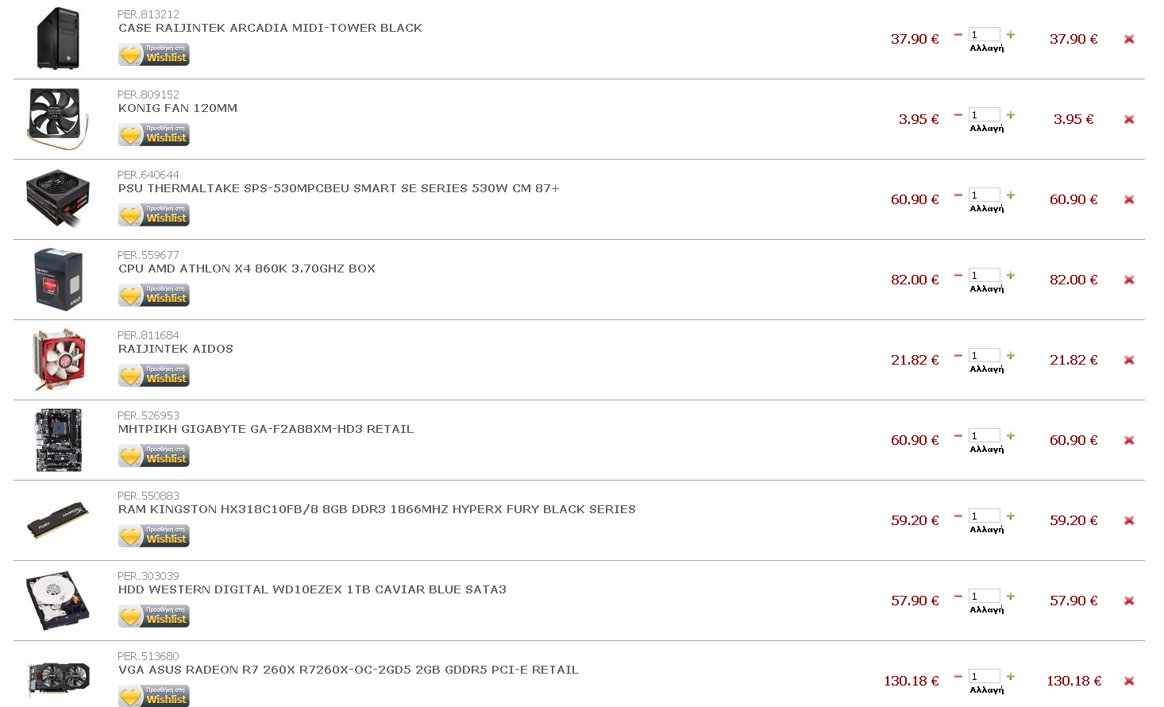The height and width of the screenshot is (707, 1164).
Task: Add Western Digital HDD to Wishlist
Action: pos(154,616)
